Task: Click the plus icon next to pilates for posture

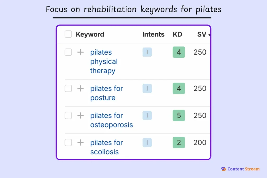Action: tap(81, 88)
